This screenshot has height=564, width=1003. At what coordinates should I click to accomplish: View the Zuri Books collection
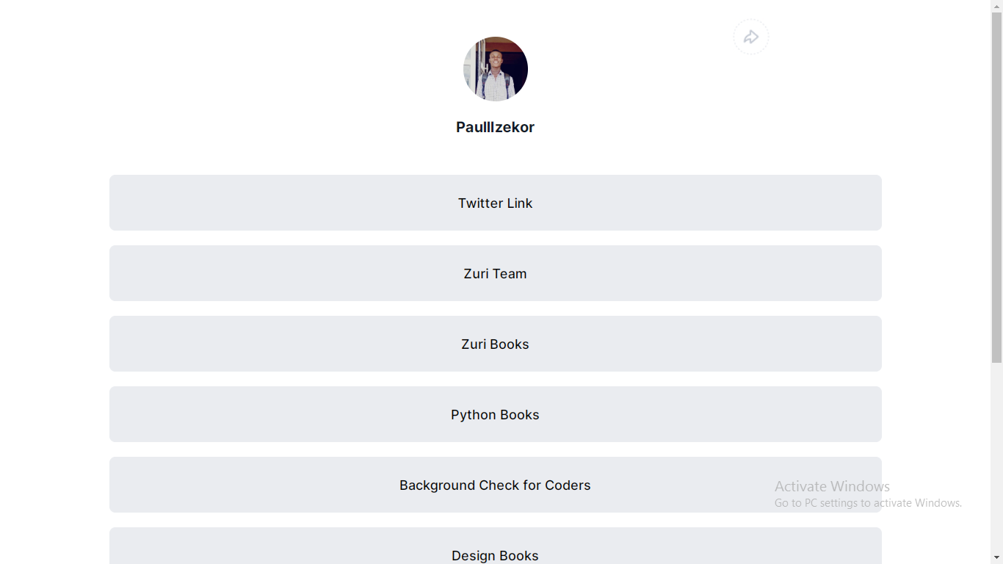tap(496, 344)
